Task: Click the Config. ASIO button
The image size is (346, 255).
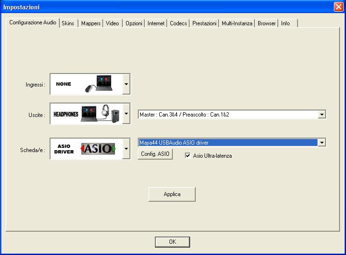Action: pyautogui.click(x=155, y=154)
